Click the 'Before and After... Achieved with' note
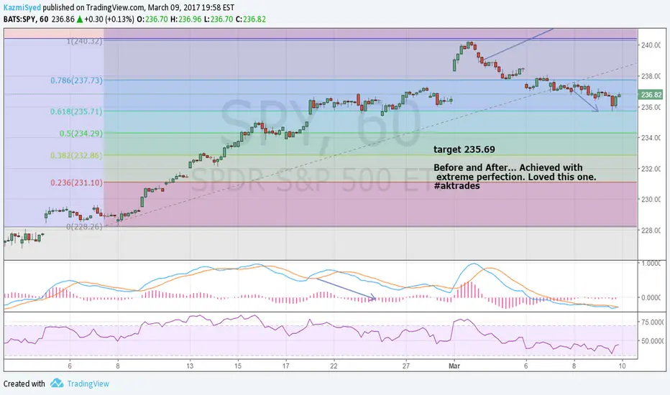Image resolution: width=670 pixels, height=395 pixels. (x=508, y=167)
